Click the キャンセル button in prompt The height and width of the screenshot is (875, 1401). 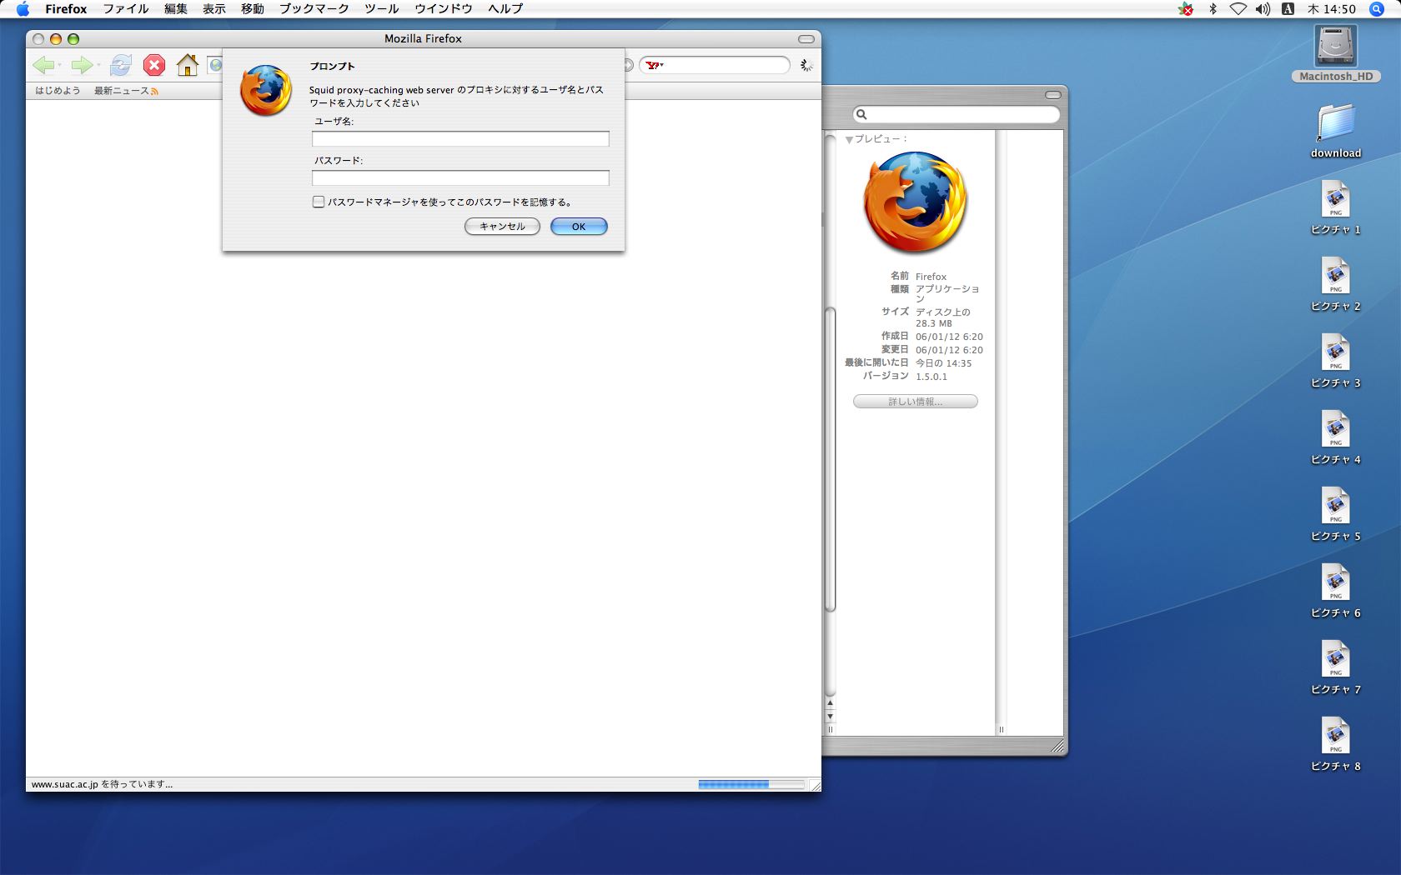coord(502,227)
